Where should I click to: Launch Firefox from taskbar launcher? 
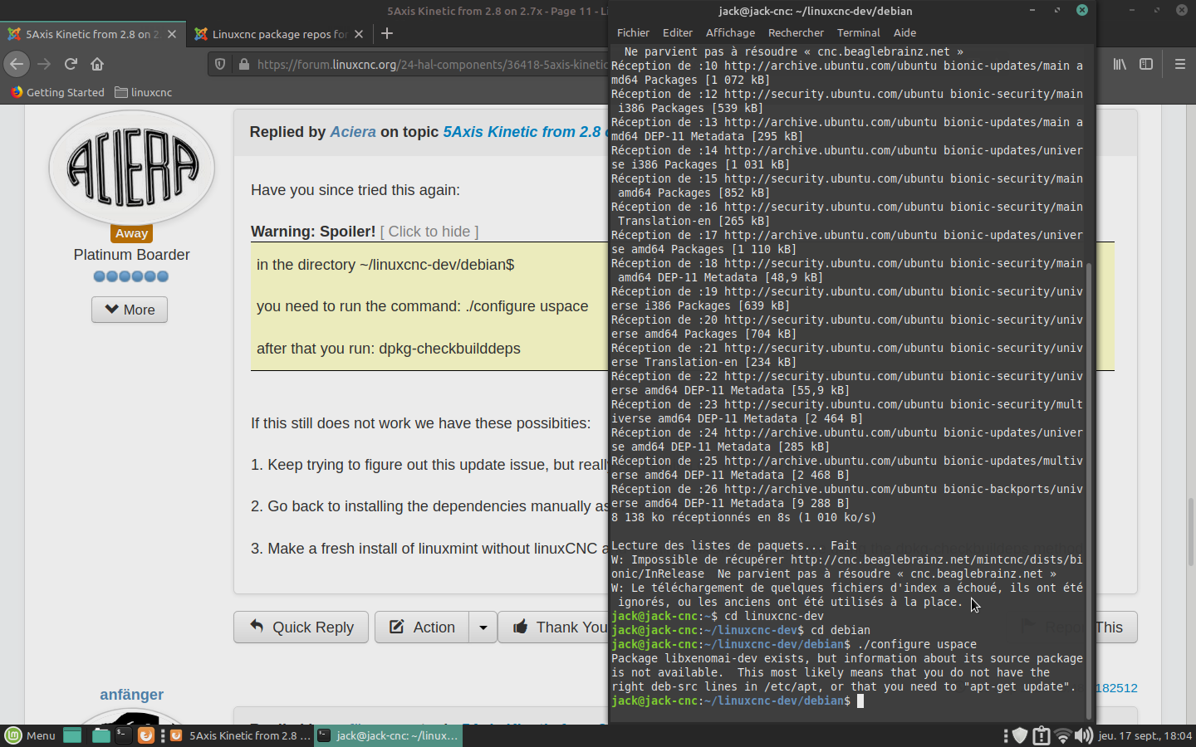(145, 735)
